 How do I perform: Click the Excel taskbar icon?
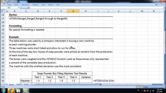(26, 91)
